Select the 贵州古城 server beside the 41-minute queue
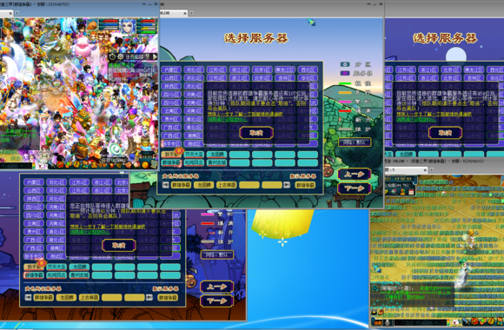The image size is (504, 330). point(79,275)
